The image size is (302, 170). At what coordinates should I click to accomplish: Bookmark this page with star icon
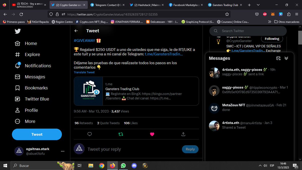(227, 14)
